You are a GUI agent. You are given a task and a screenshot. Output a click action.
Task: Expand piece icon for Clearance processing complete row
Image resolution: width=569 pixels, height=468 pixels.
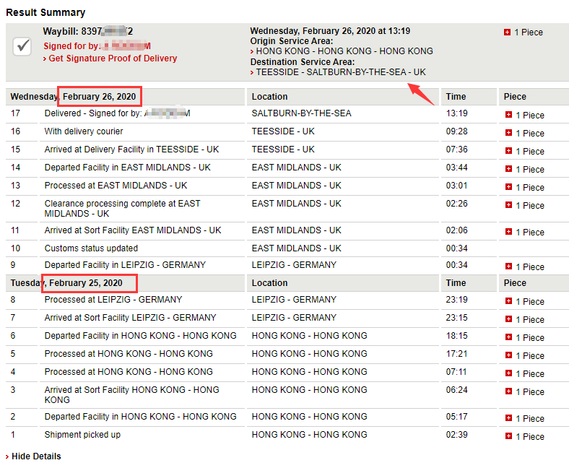coord(508,205)
